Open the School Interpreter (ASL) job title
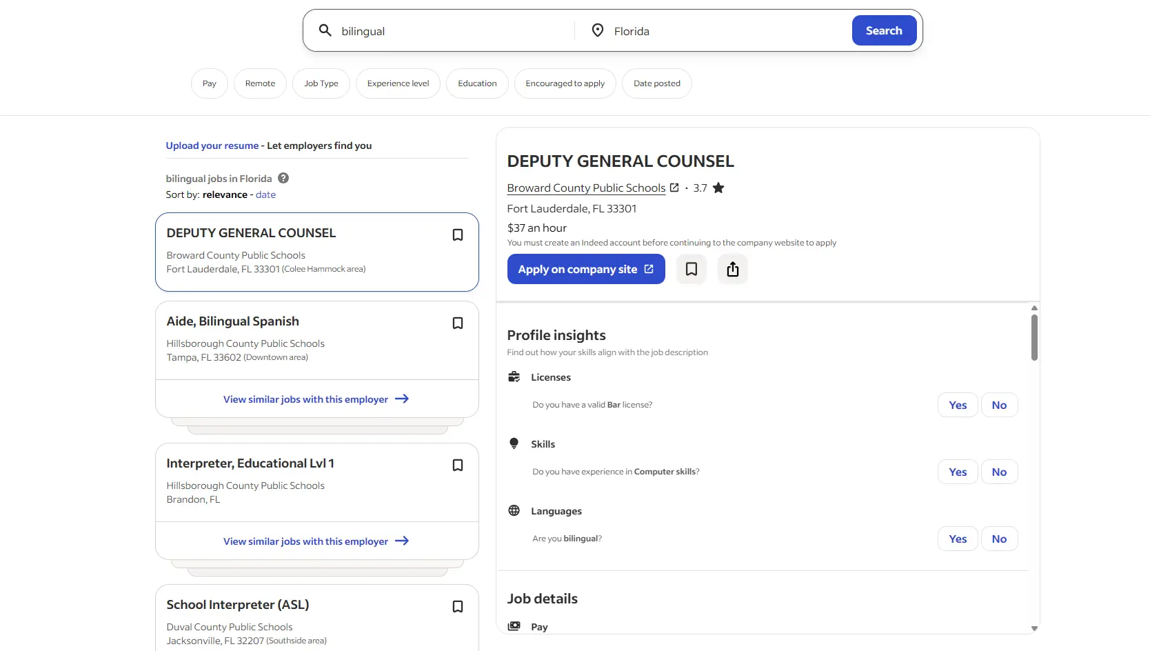This screenshot has width=1150, height=651. (x=238, y=605)
